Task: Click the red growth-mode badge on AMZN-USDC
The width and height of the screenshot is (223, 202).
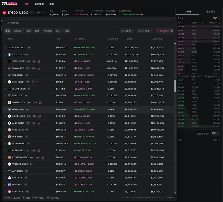Action: tap(40, 103)
